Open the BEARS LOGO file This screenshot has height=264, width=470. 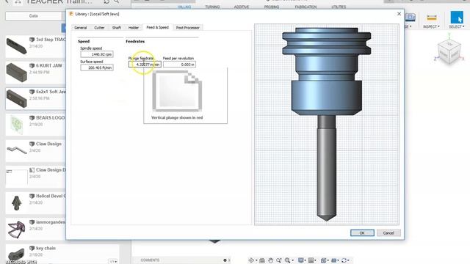[35, 125]
